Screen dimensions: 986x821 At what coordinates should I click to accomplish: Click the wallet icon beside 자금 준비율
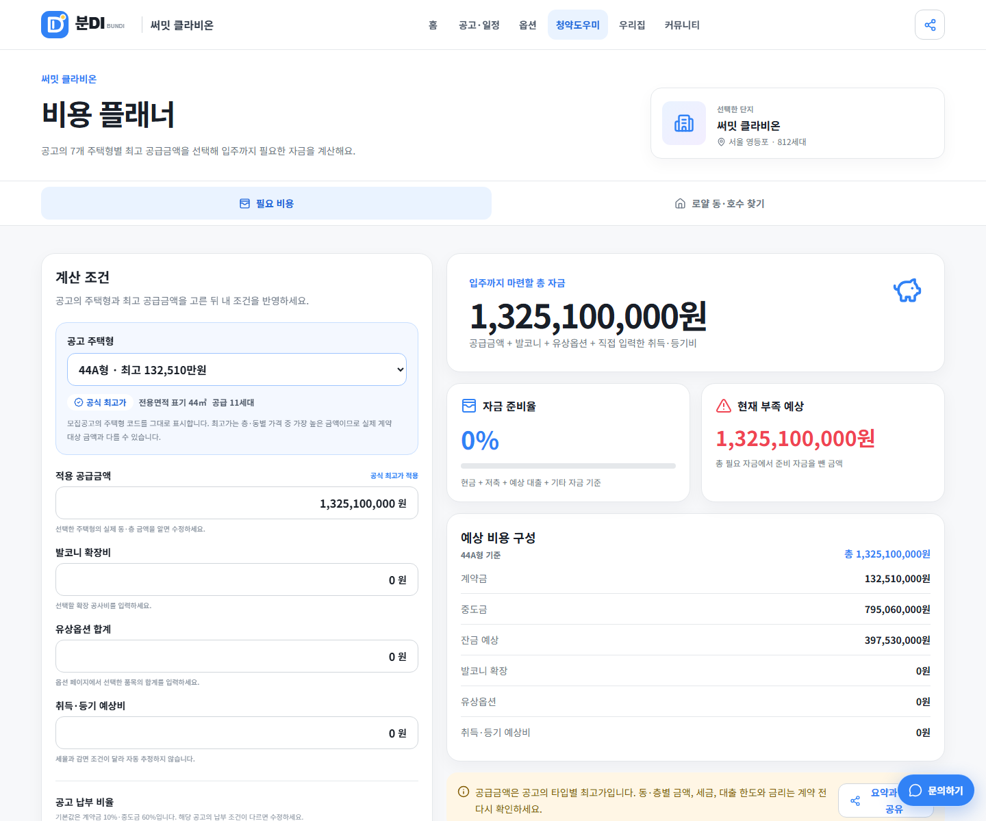click(x=469, y=406)
